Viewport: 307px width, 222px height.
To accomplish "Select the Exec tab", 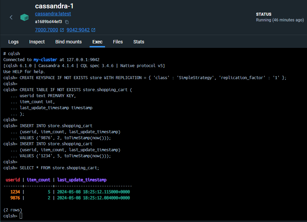I will click(x=97, y=42).
